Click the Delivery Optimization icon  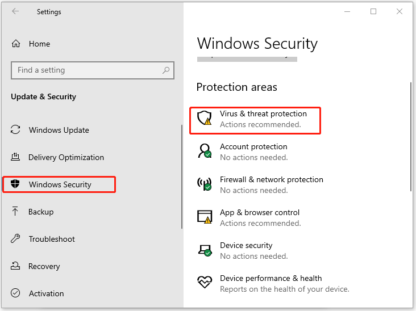[x=16, y=157]
